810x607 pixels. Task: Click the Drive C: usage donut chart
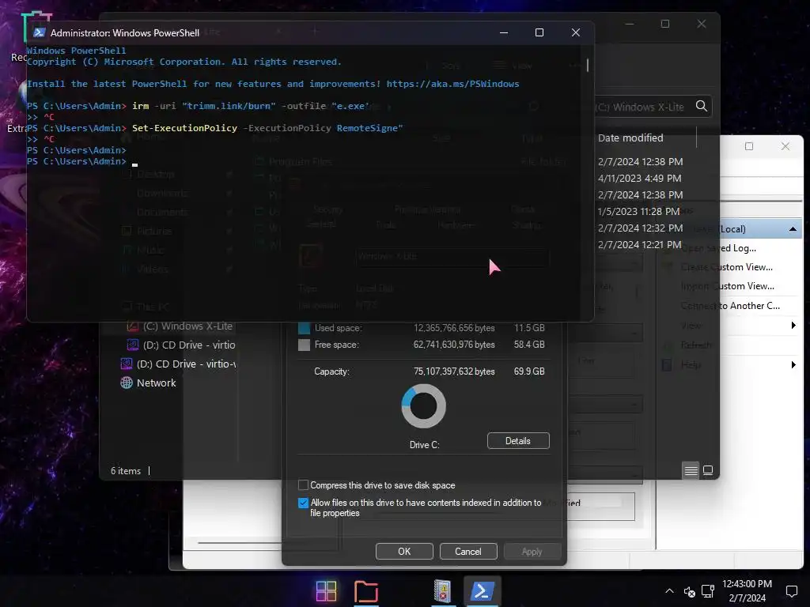click(x=424, y=406)
